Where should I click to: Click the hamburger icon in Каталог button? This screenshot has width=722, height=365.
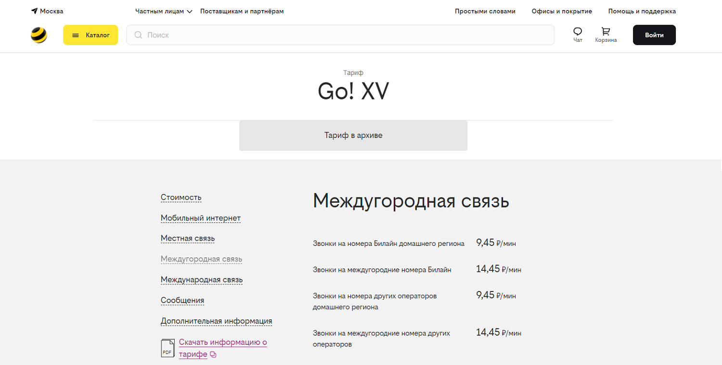(76, 35)
